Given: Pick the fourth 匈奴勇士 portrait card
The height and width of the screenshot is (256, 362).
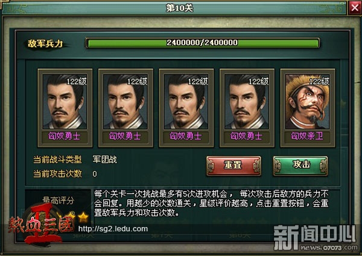Looking at the screenshot, I should (247, 108).
